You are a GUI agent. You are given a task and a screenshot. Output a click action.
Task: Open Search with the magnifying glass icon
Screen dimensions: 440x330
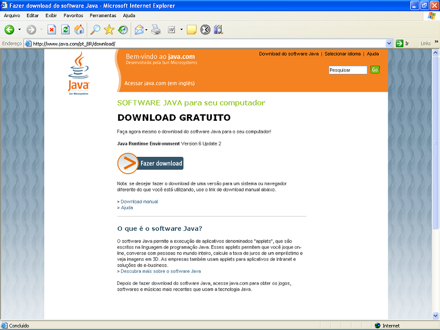tap(95, 30)
